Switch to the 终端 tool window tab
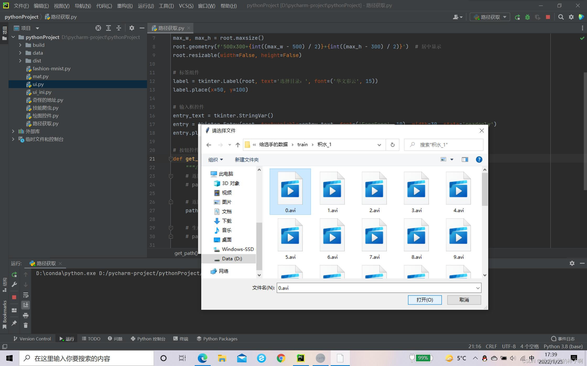Viewport: 587px width, 366px height. (181, 339)
